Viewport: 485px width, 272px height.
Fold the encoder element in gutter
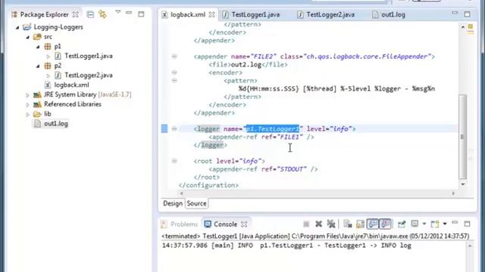point(174,73)
